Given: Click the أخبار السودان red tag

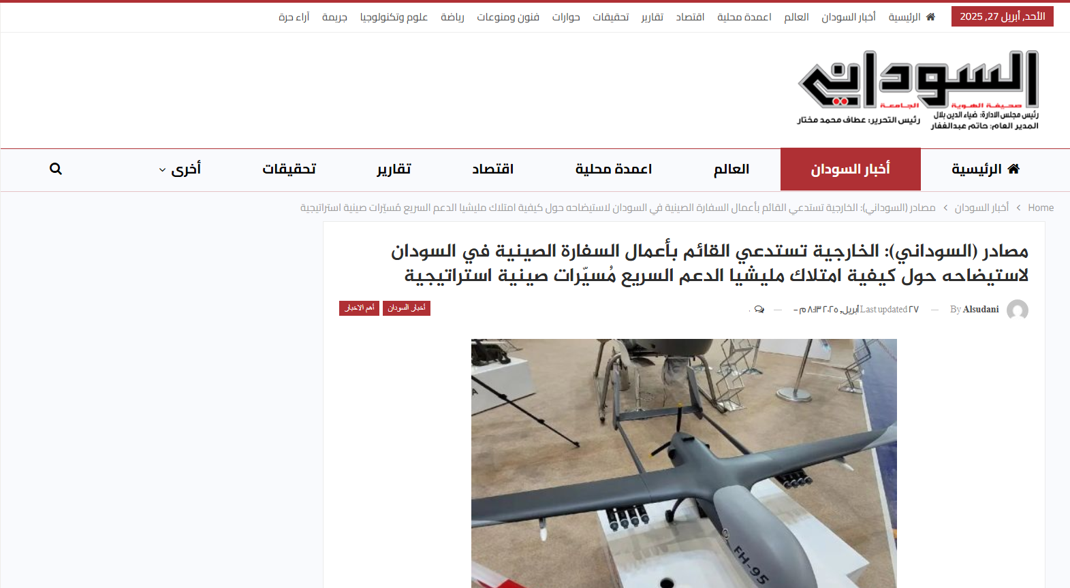Looking at the screenshot, I should [x=407, y=308].
